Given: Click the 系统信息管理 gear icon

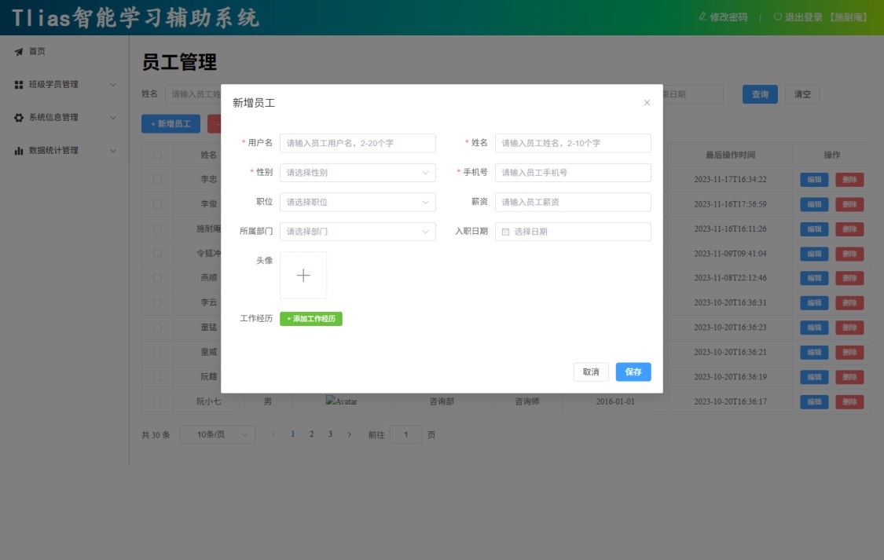Looking at the screenshot, I should (x=19, y=118).
